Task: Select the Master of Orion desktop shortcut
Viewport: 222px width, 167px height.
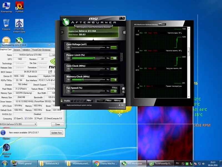Action: pos(6,150)
